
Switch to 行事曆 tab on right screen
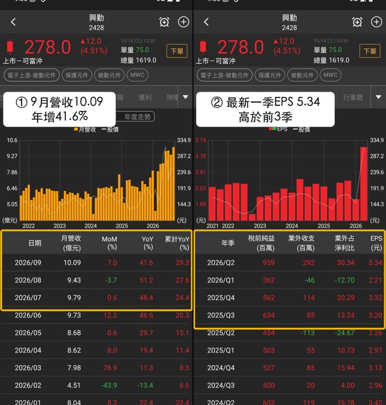pos(353,97)
